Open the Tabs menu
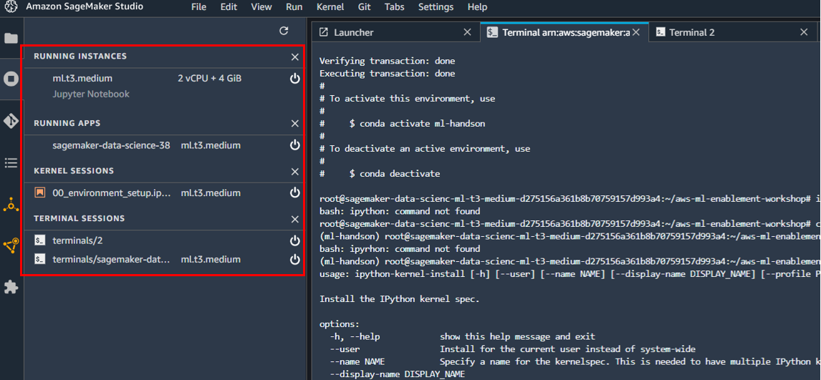 [x=394, y=7]
